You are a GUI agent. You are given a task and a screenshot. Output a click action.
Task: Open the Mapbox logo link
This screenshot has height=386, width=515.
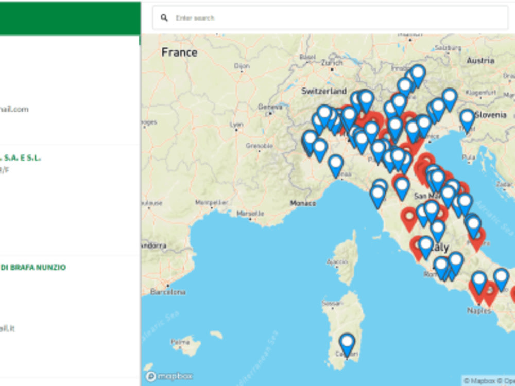pyautogui.click(x=169, y=376)
